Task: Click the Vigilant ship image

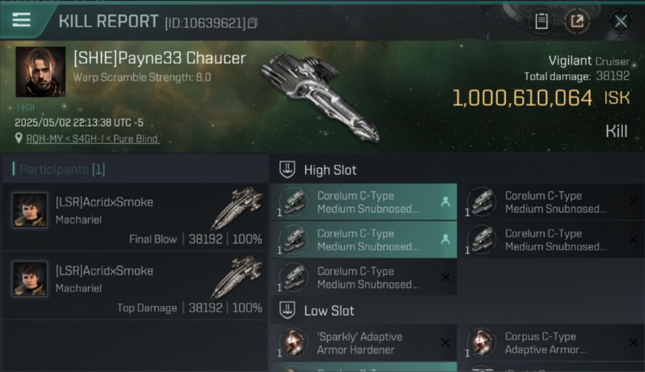Action: [x=320, y=97]
